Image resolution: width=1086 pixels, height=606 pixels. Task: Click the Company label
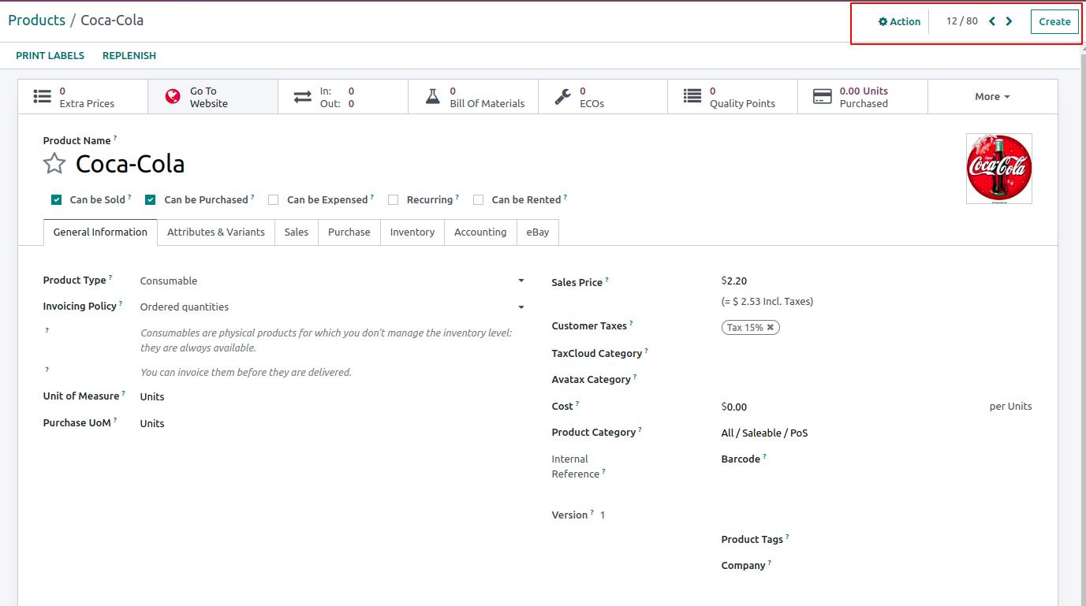[x=744, y=566]
